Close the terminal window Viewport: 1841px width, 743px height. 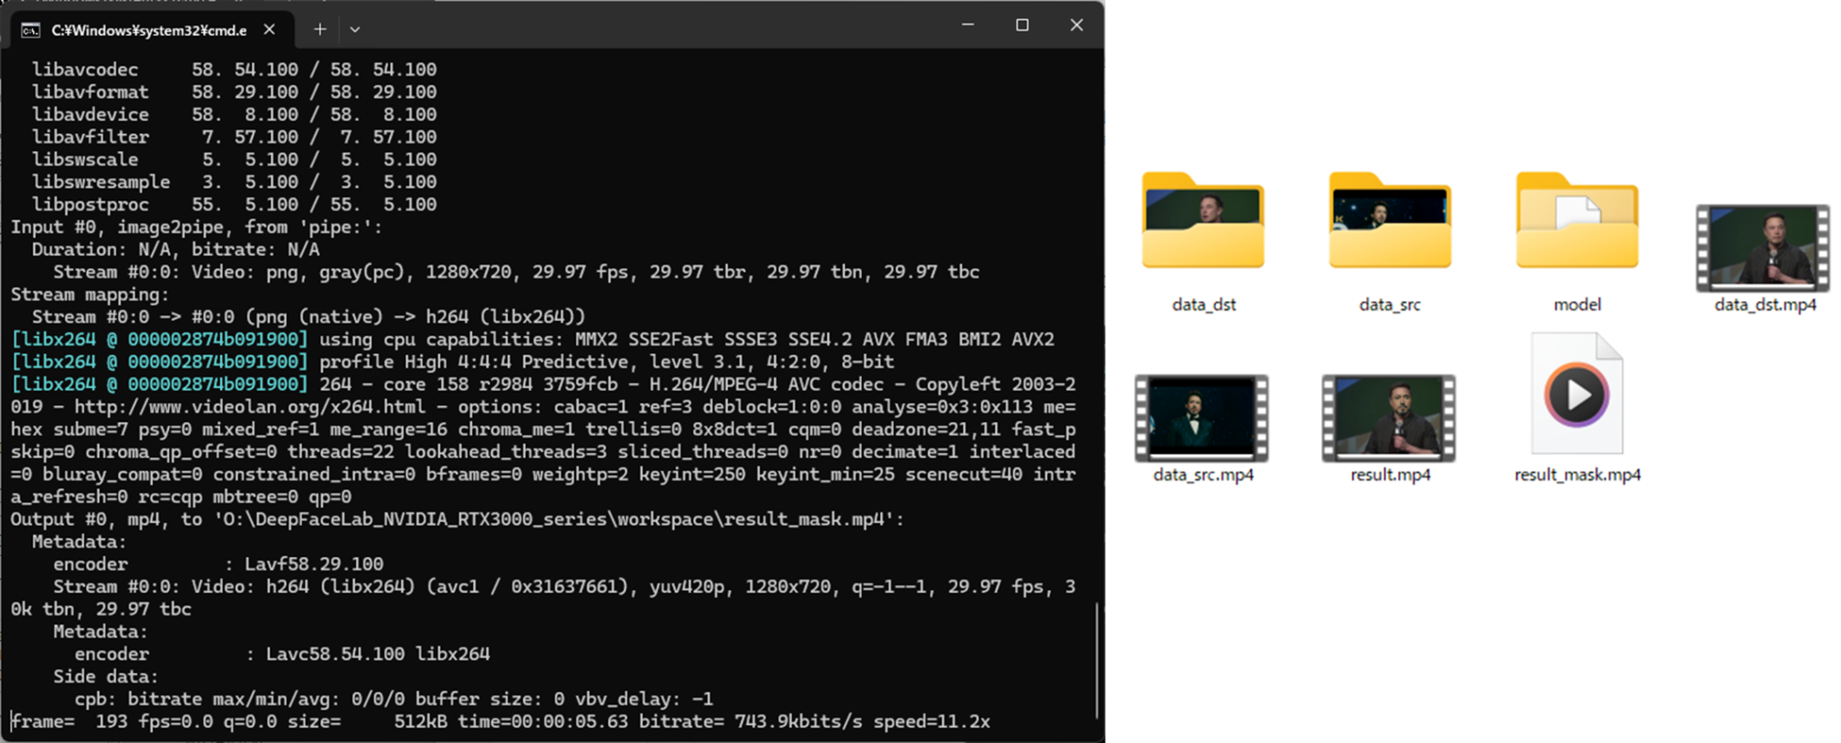pos(1076,25)
